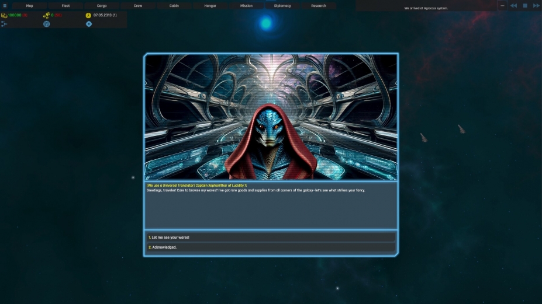Screen dimensions: 542x304
Task: Open the Map tab
Action: tap(29, 6)
